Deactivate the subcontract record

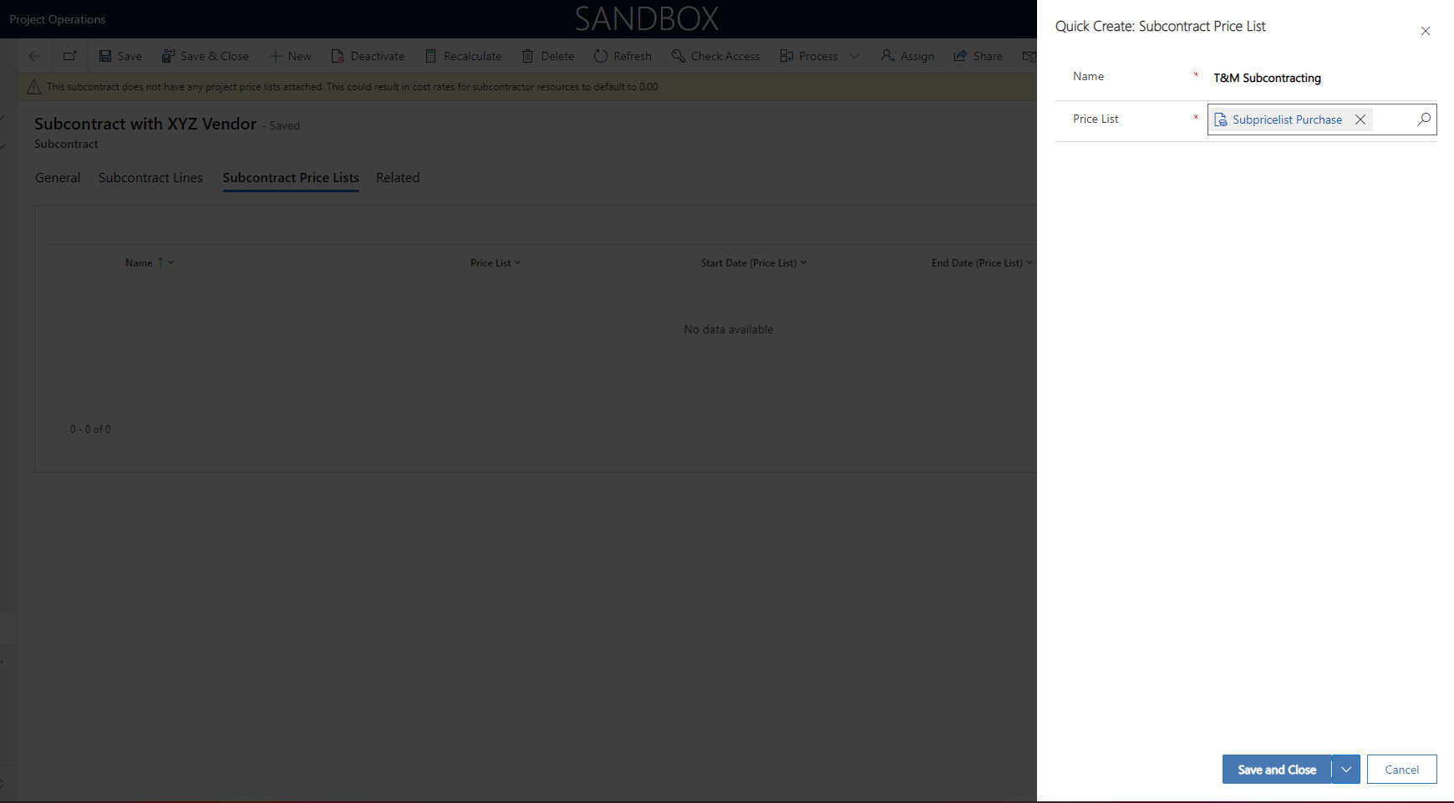click(368, 56)
